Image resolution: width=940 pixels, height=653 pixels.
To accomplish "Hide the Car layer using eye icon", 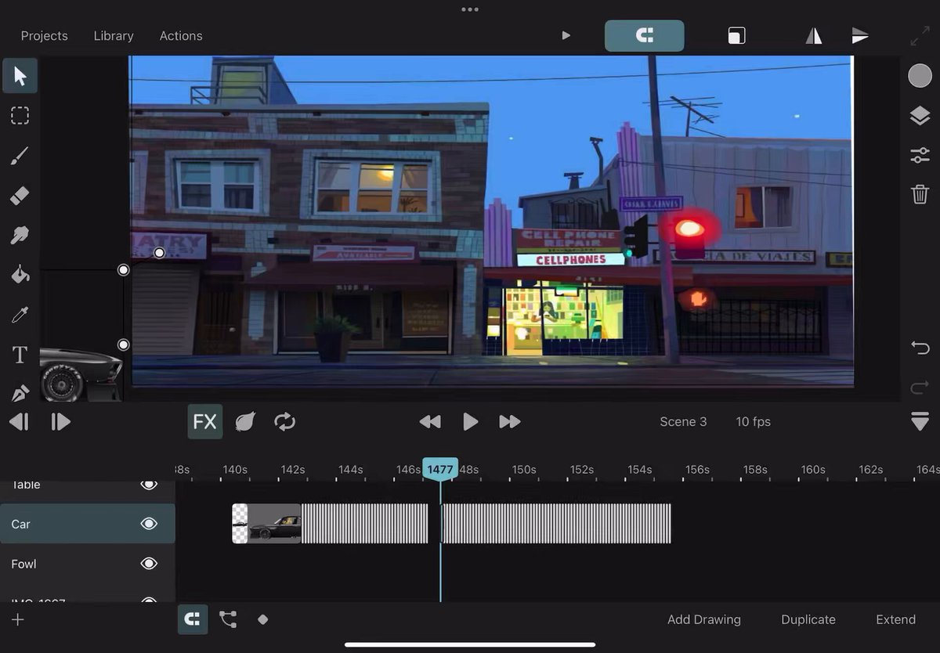I will [149, 524].
